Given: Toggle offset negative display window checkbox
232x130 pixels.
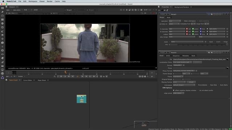Looking at the screenshot, I should [174, 90].
